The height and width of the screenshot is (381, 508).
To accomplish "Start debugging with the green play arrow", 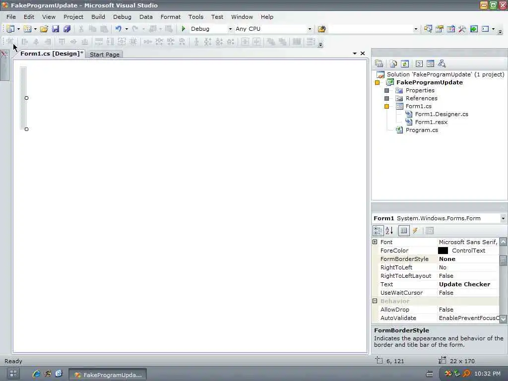I will (x=184, y=29).
